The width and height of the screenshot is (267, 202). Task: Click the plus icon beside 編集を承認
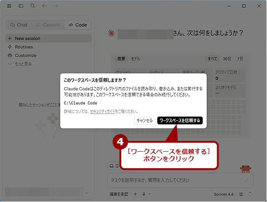coord(136,194)
